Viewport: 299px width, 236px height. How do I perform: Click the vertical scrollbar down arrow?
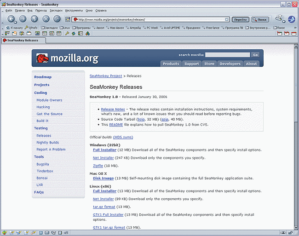tap(296, 228)
